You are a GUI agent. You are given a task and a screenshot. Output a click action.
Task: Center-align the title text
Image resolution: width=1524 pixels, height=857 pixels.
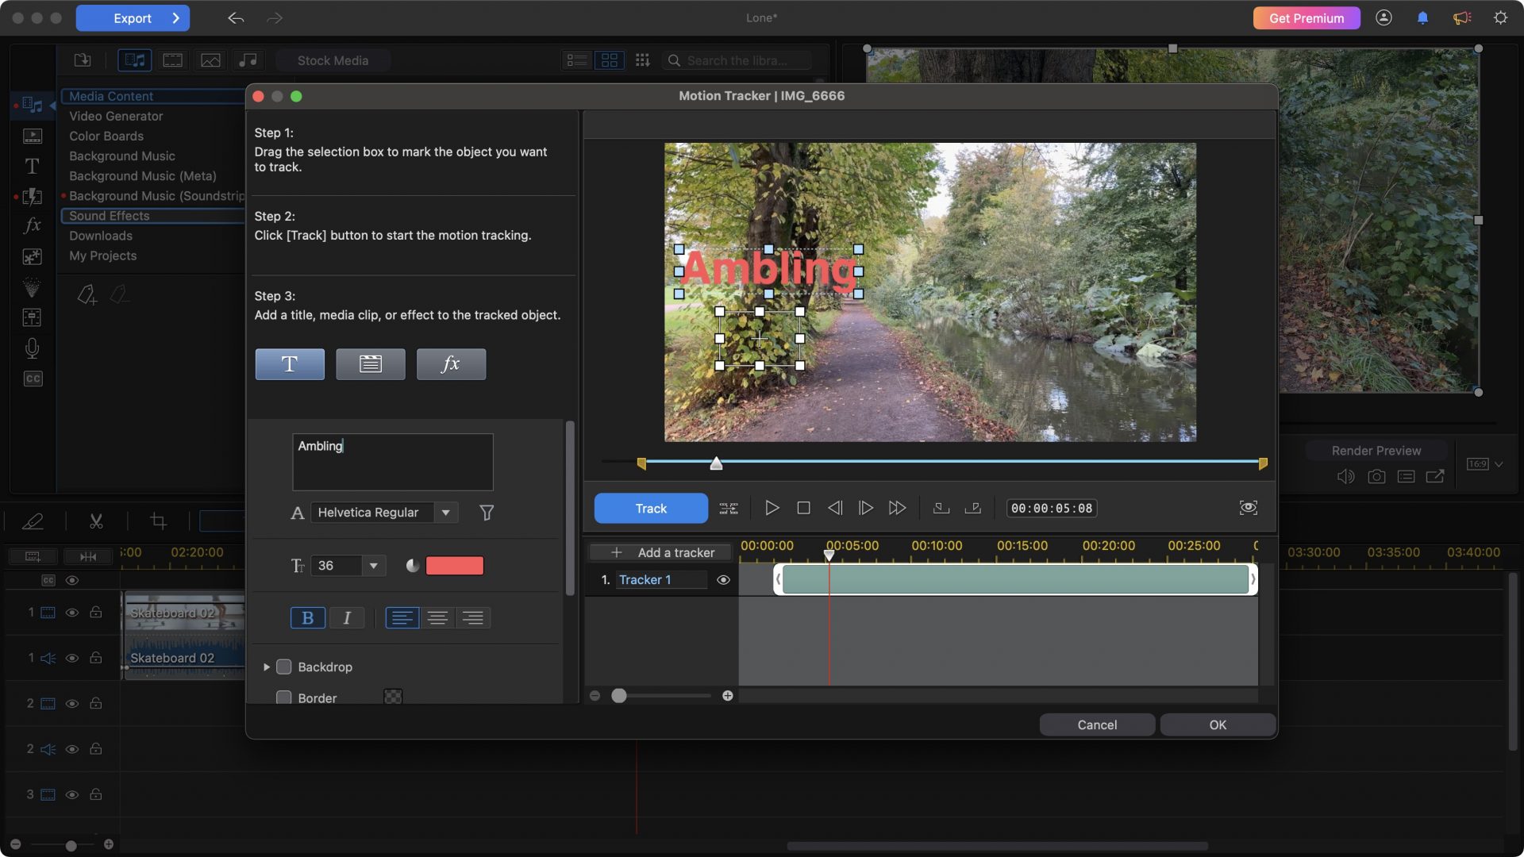[x=437, y=618]
